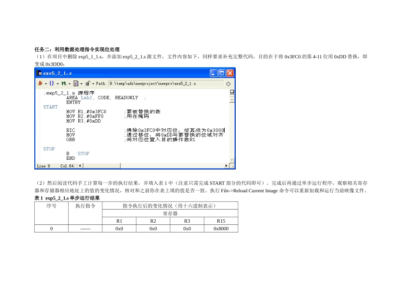The image size is (402, 284).
Task: Click the 'Line 9' status indicator
Action: (43, 166)
